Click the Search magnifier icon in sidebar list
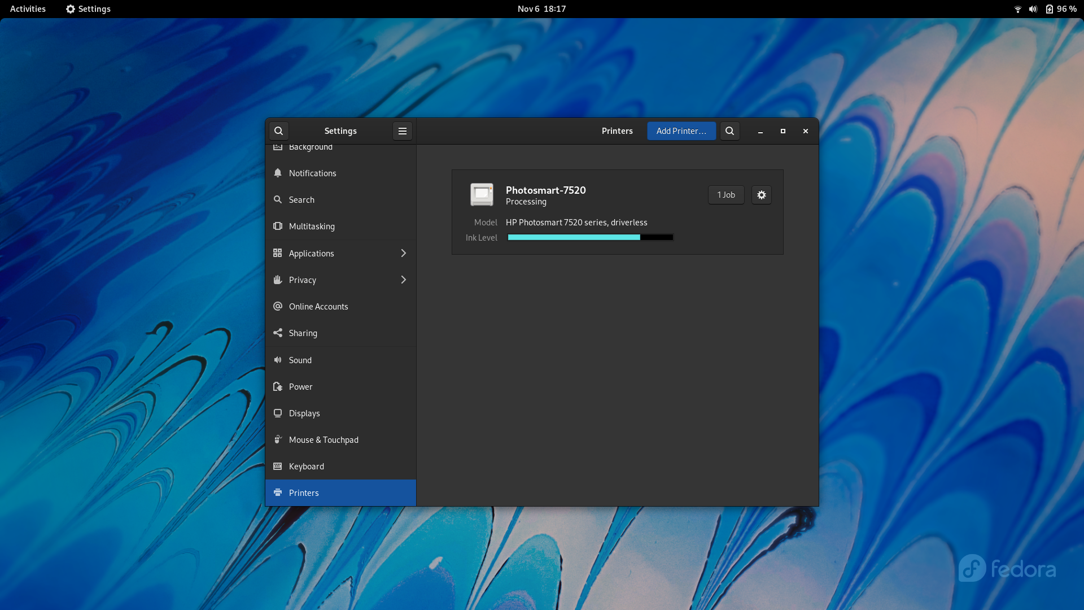1084x610 pixels. tap(278, 199)
